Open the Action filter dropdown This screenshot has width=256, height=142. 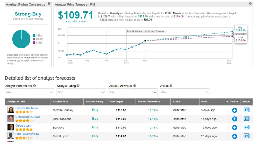[184, 92]
